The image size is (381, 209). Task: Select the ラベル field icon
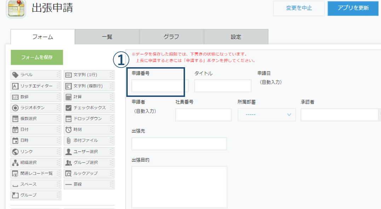(x=15, y=75)
